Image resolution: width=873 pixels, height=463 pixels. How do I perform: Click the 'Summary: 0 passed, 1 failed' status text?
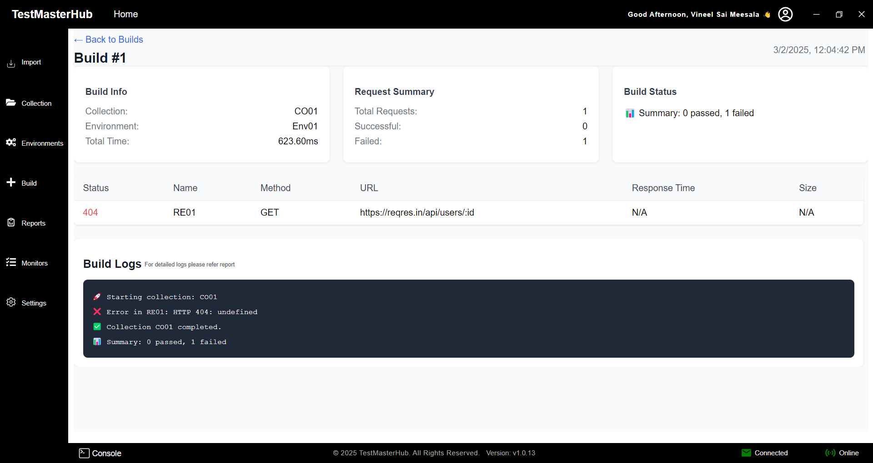696,113
